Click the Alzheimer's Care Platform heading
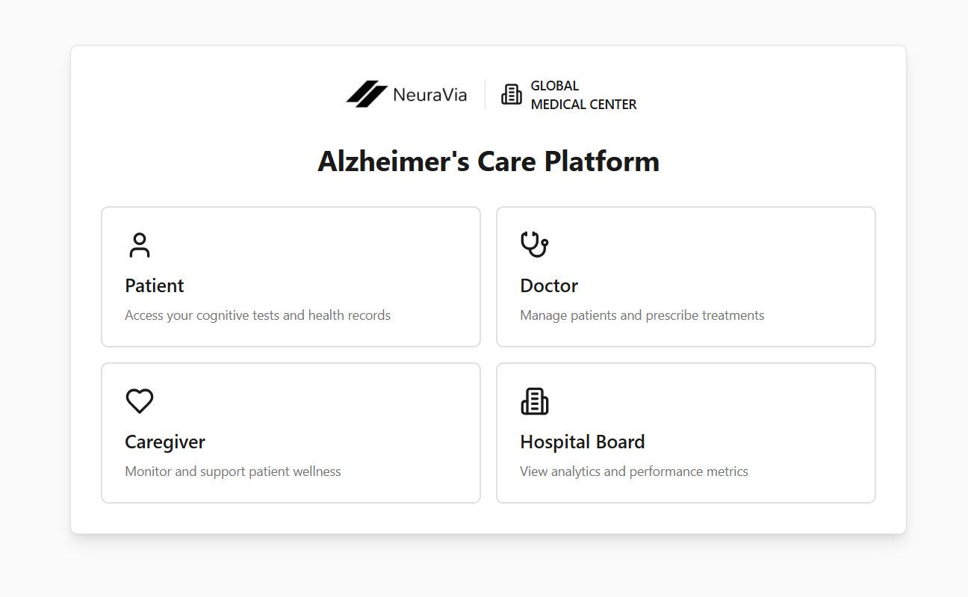 click(488, 161)
